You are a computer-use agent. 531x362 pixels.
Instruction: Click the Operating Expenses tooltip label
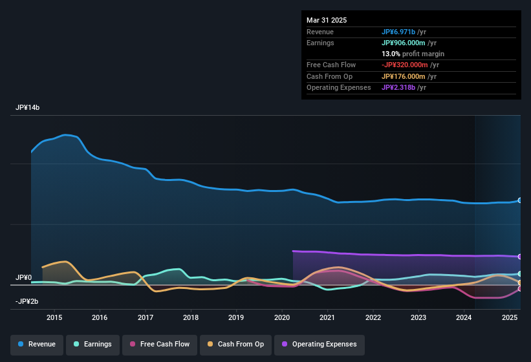coord(339,88)
